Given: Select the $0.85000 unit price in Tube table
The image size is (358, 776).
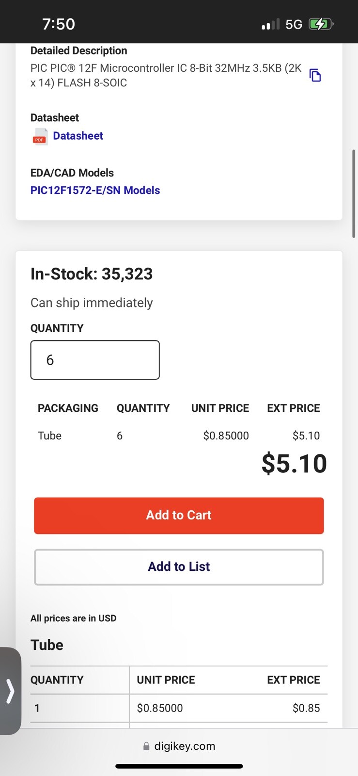Looking at the screenshot, I should pos(160,708).
